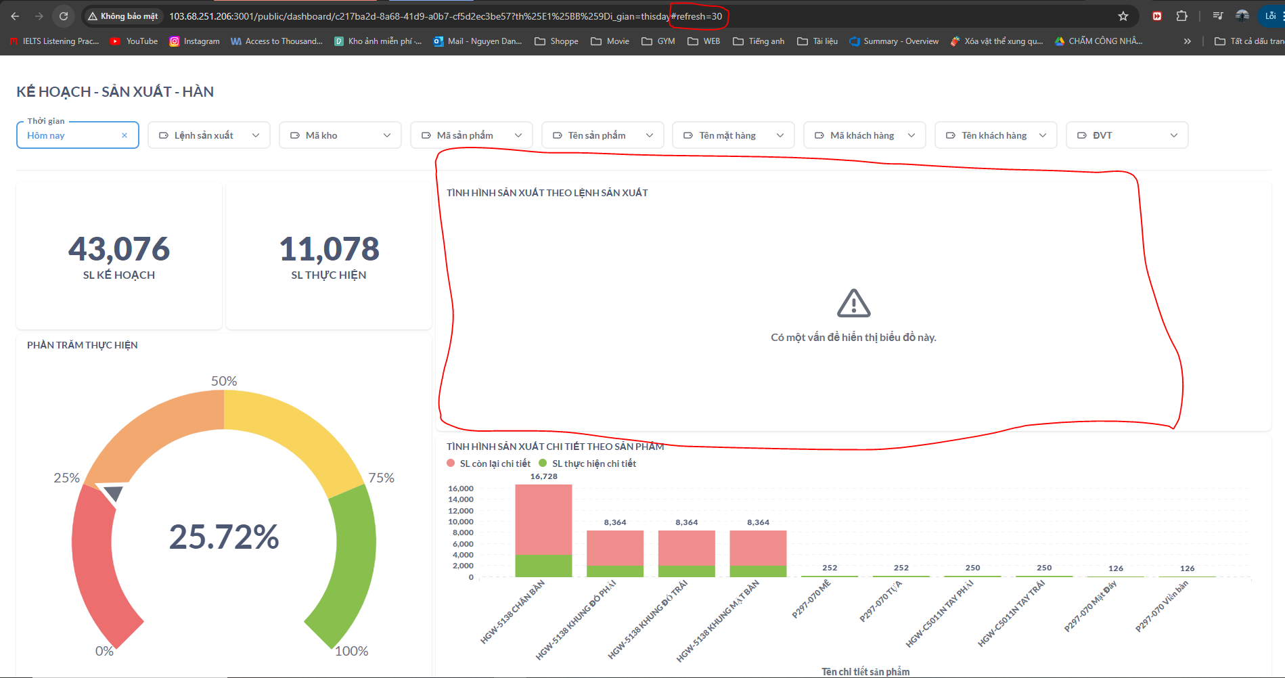Open the 'Mail - Nguyen Dan' bookmark link
This screenshot has height=678, width=1285.
[477, 41]
